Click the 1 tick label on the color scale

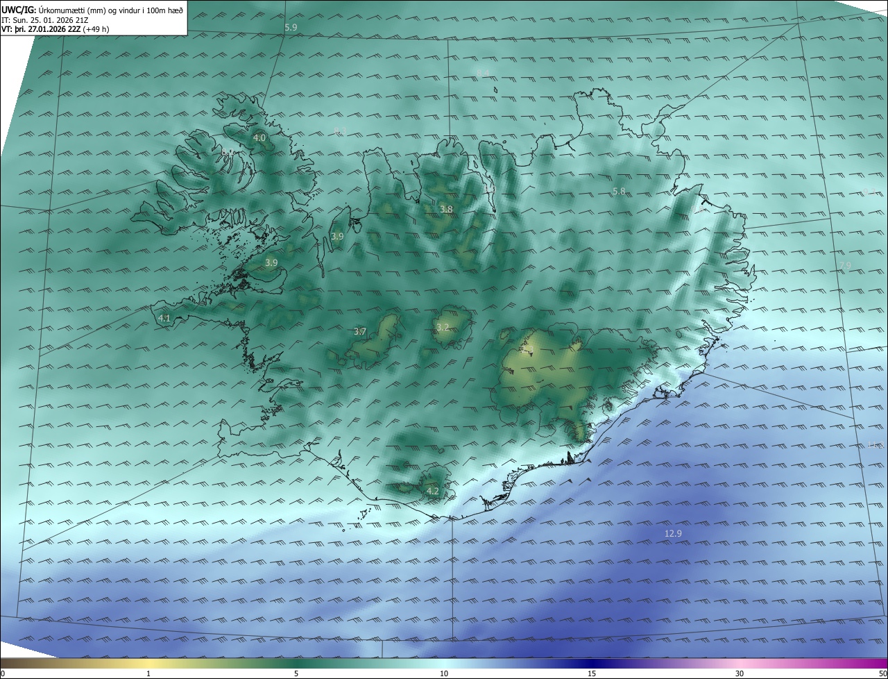coord(148,673)
